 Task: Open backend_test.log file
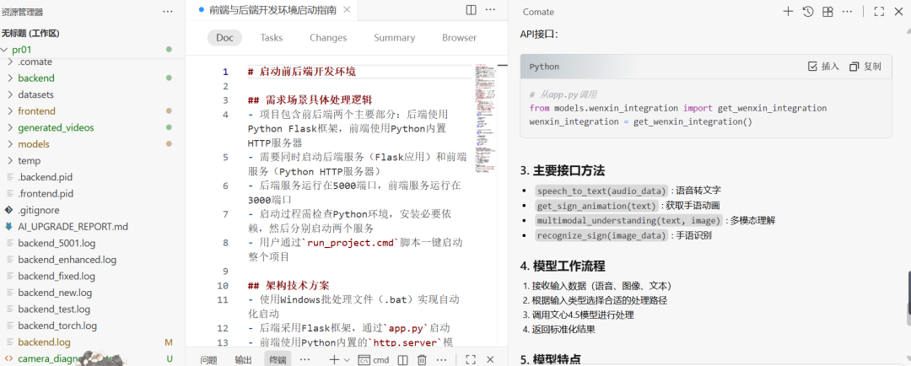(x=93, y=309)
